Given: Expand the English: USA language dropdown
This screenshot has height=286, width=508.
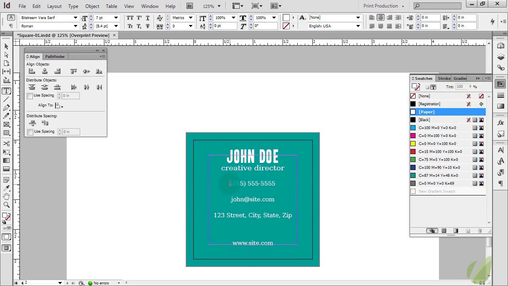Looking at the screenshot, I should (358, 26).
